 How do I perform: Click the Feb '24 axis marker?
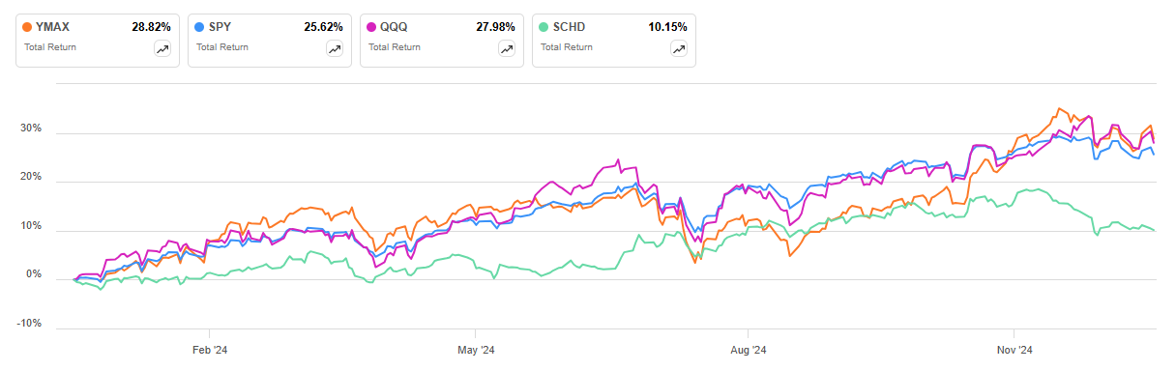pos(210,350)
